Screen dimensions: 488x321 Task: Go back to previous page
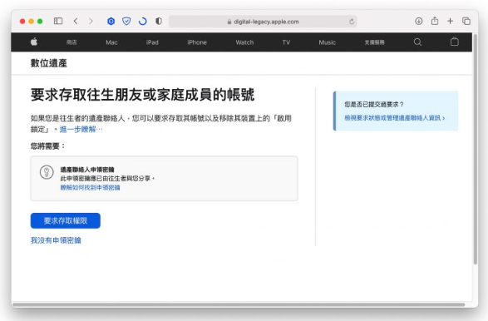[x=76, y=21]
